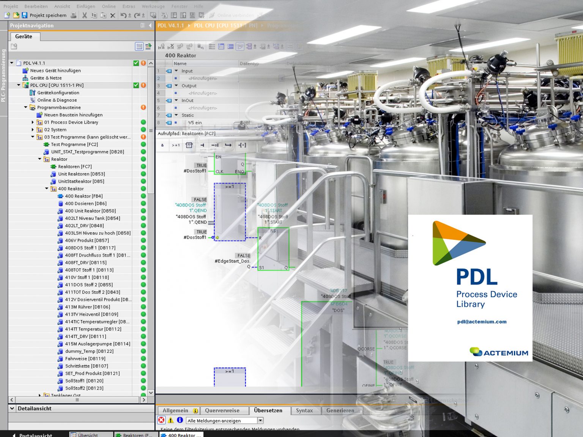Collapse the 400 Reaktor folder
This screenshot has height=437, width=583.
pos(47,189)
